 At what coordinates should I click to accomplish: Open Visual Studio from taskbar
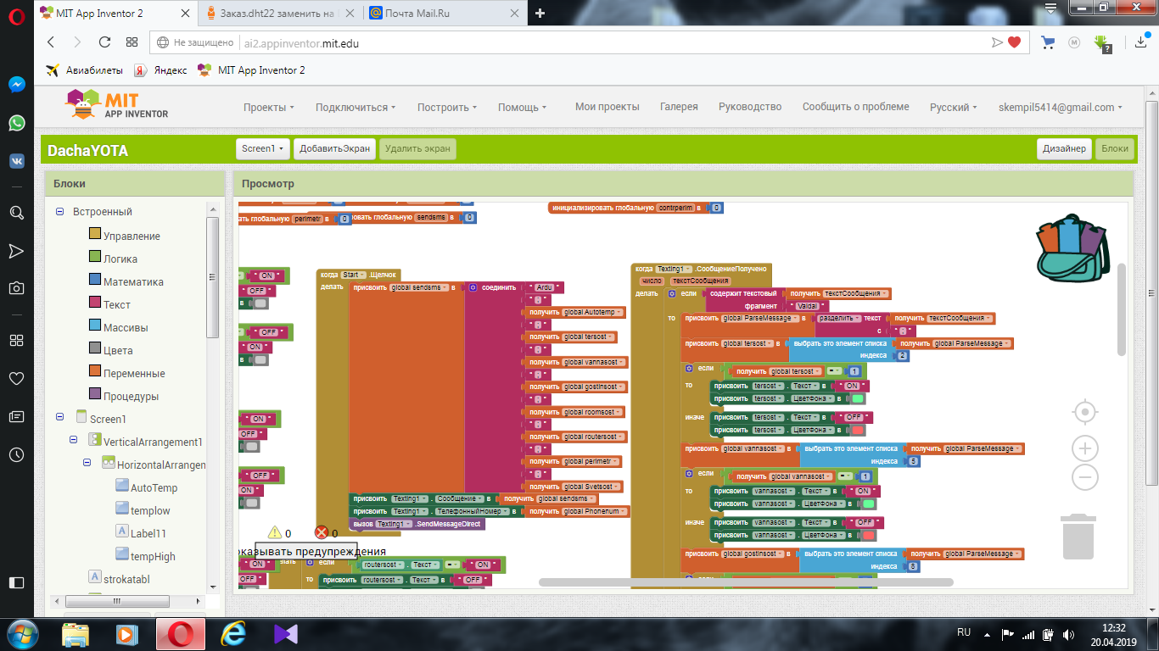[x=285, y=633]
